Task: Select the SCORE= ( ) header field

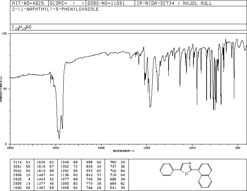Action: (x=67, y=3)
